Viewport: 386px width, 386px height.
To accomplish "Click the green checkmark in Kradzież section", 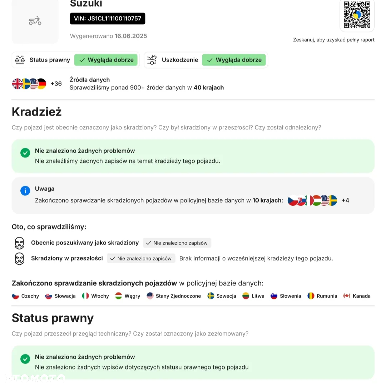I will (x=25, y=153).
